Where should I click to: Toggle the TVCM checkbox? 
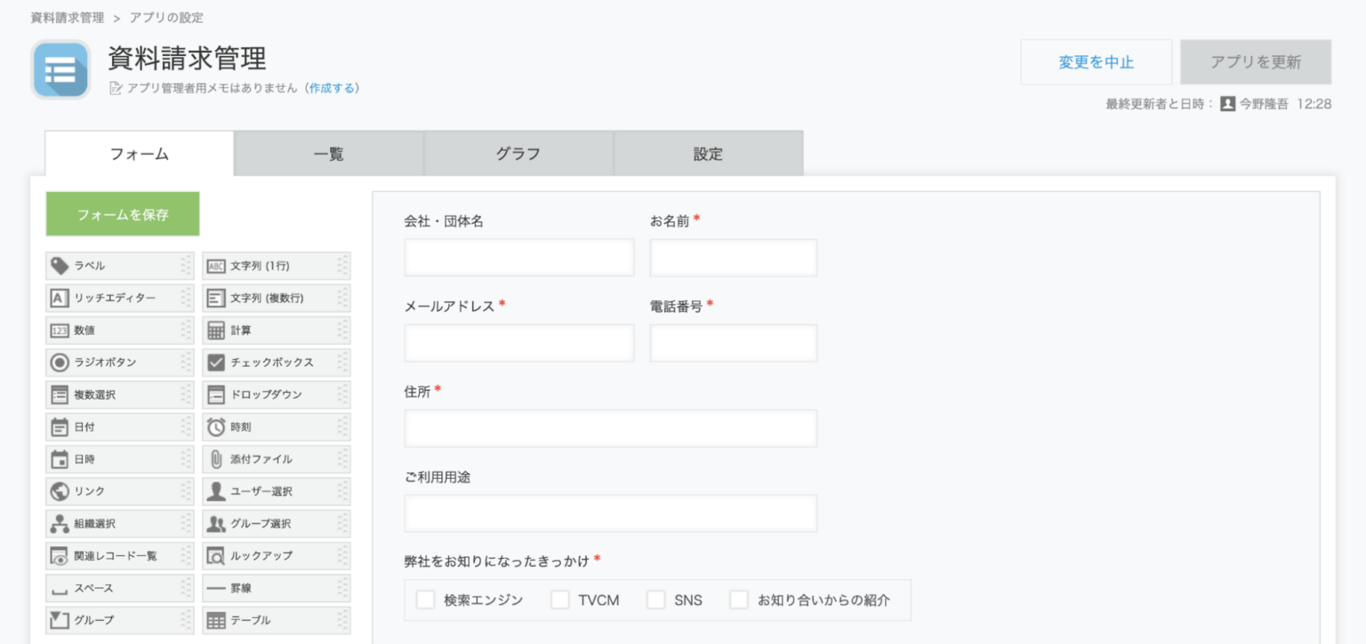coord(559,600)
